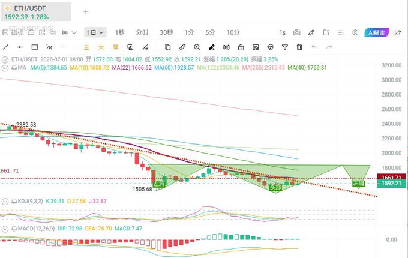Click the MA(60):1928.57 value

pos(174,68)
